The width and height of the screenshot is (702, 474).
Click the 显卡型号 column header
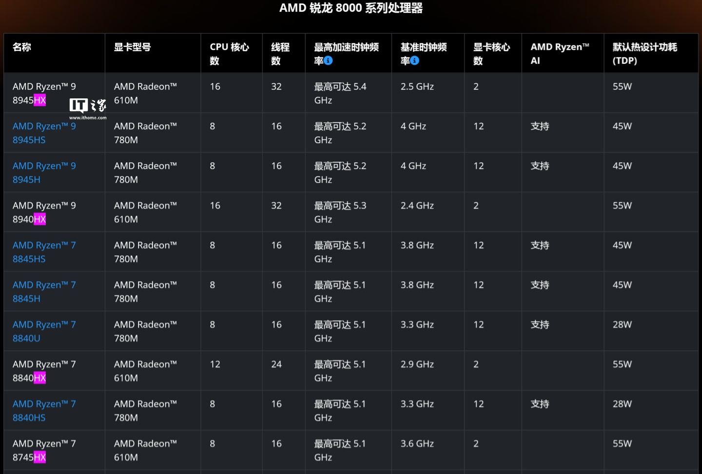pyautogui.click(x=133, y=47)
